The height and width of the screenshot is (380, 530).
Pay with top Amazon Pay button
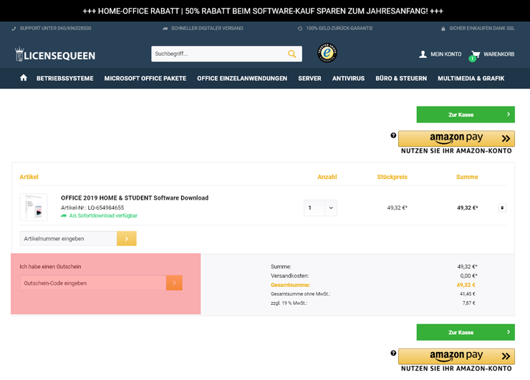pyautogui.click(x=456, y=139)
